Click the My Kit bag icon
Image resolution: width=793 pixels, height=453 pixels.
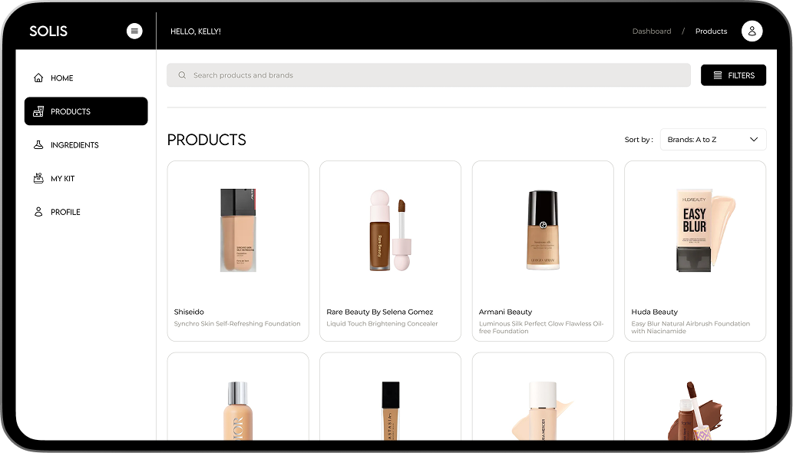[x=38, y=178]
